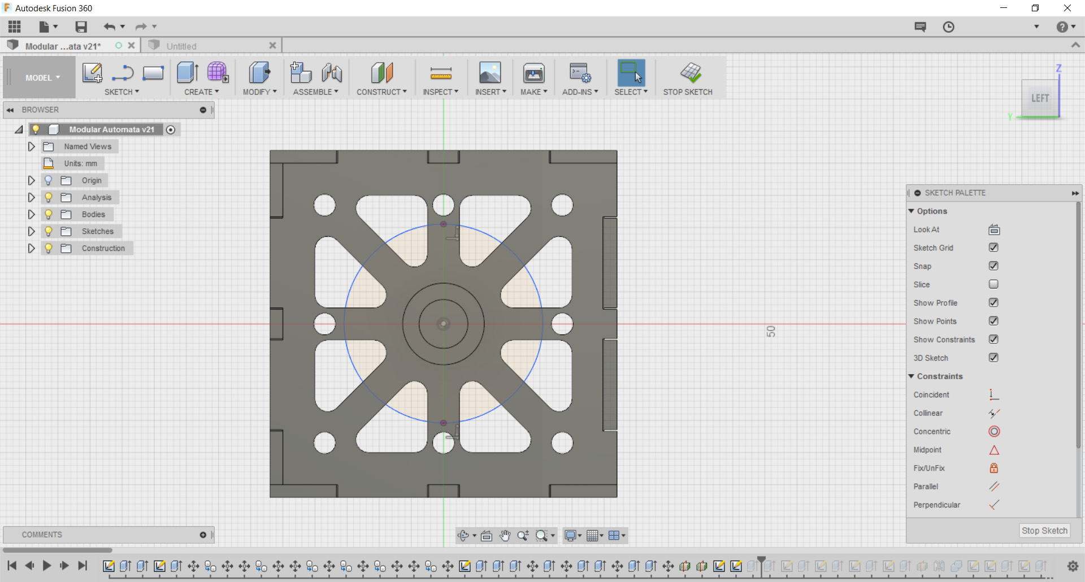This screenshot has height=582, width=1085.
Task: Jump to timeline end
Action: [x=83, y=565]
